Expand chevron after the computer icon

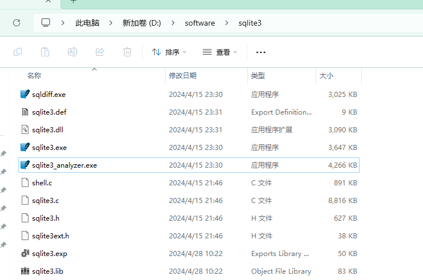(63, 23)
